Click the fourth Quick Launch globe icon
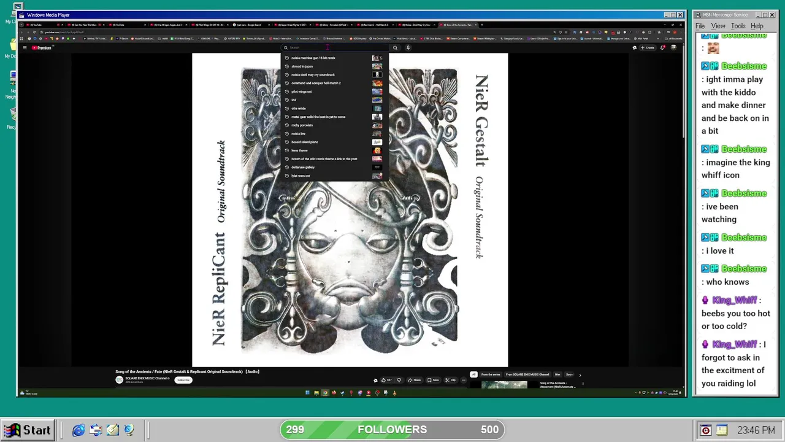Viewport: 785px width, 442px height. point(129,430)
